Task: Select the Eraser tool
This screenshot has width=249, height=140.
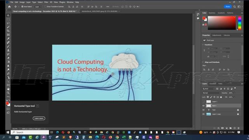Action: pyautogui.click(x=8, y=58)
